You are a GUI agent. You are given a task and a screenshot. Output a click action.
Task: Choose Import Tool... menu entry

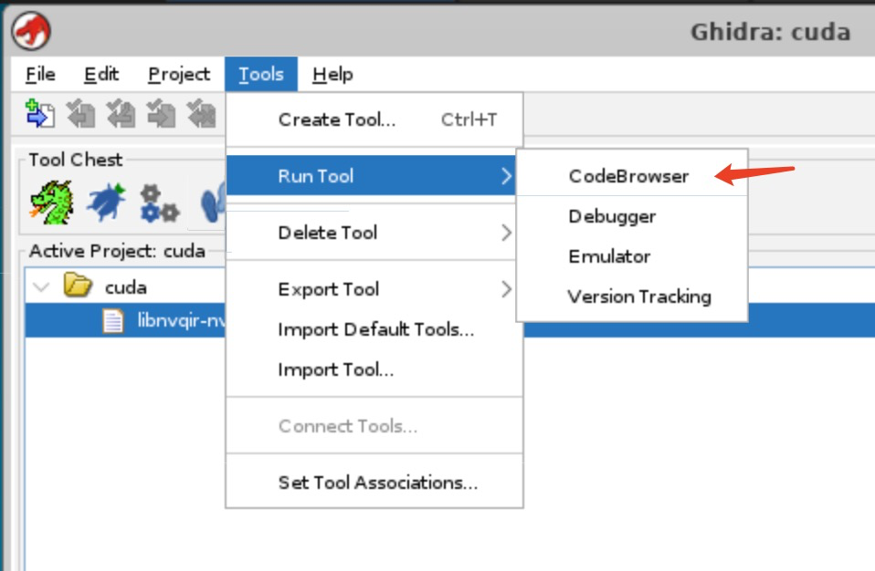[x=374, y=369]
